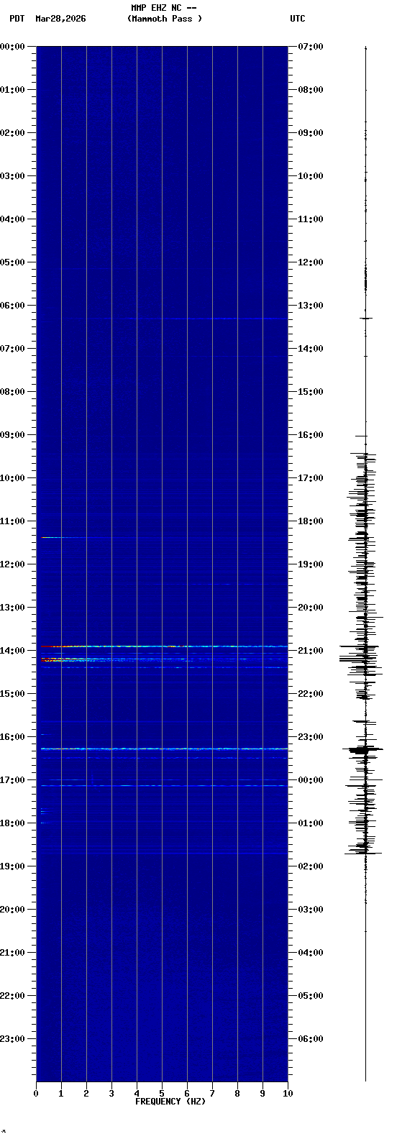Viewport: 397px width, 1139px height.
Task: Select 07:00 on the UTC time axis
Action: coord(311,47)
